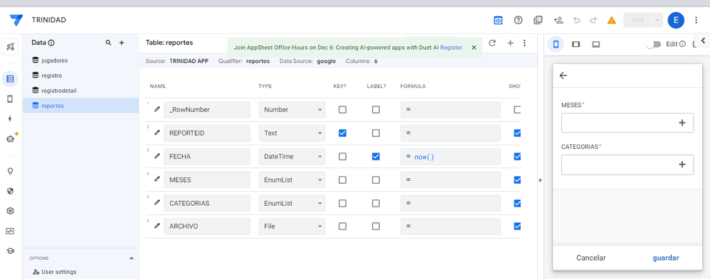Open the Save button dropdown arrow
Image resolution: width=710 pixels, height=279 pixels.
[x=657, y=20]
